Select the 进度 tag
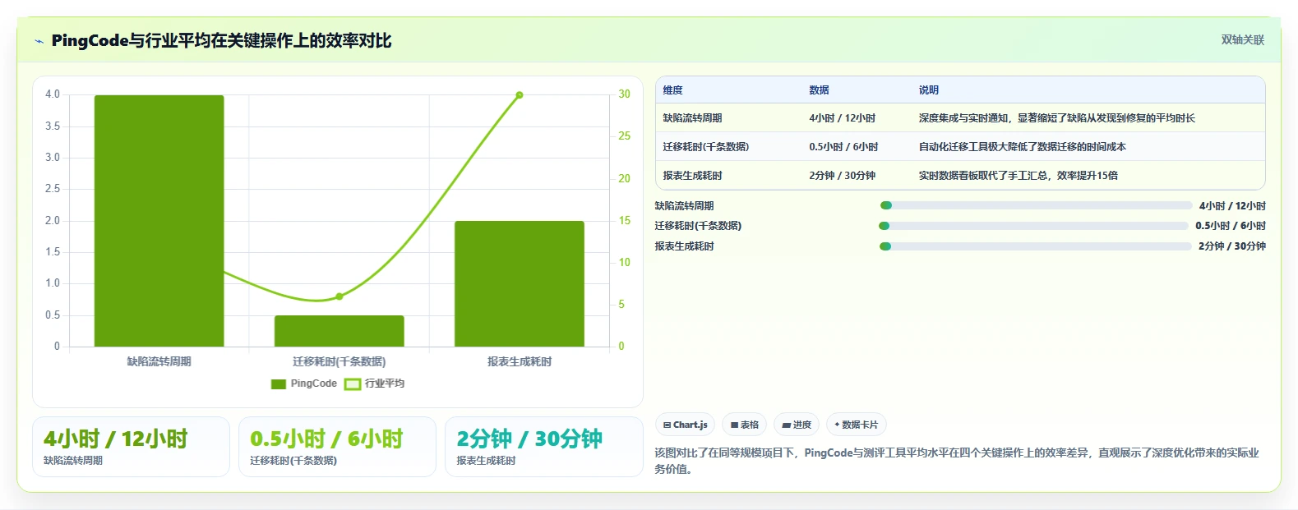This screenshot has width=1298, height=510. click(x=797, y=425)
